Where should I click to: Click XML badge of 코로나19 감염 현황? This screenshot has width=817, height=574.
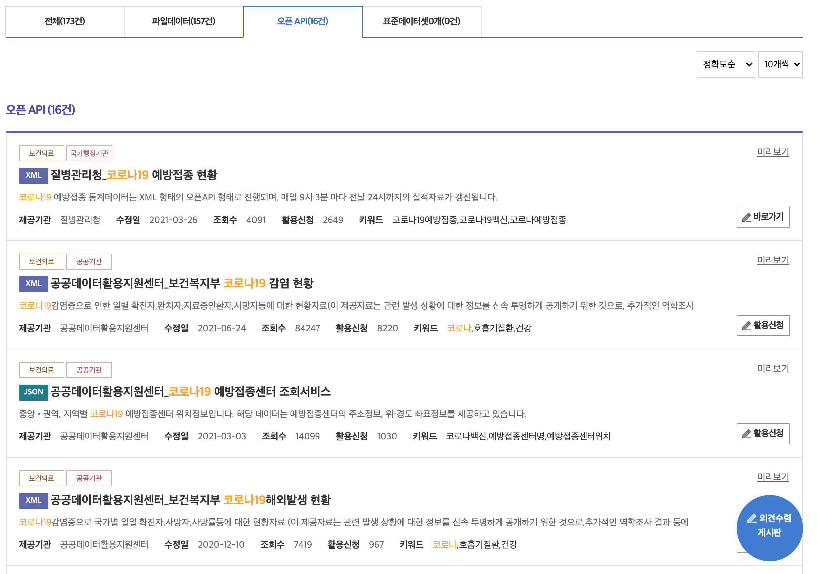pos(34,284)
